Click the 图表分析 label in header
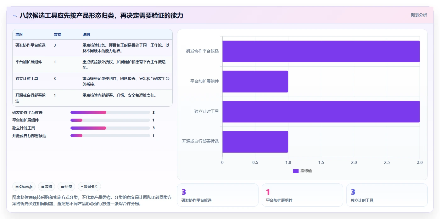 (419, 15)
